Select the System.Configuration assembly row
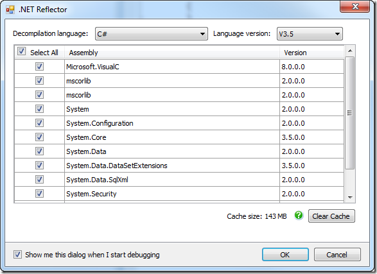 point(179,123)
